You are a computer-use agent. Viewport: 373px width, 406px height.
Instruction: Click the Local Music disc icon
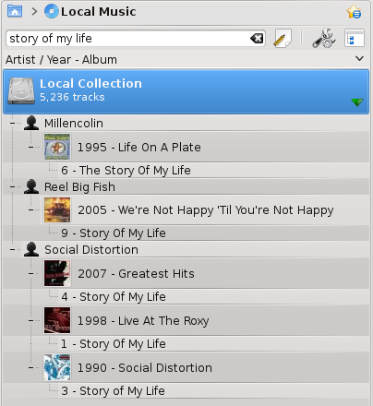coord(52,11)
